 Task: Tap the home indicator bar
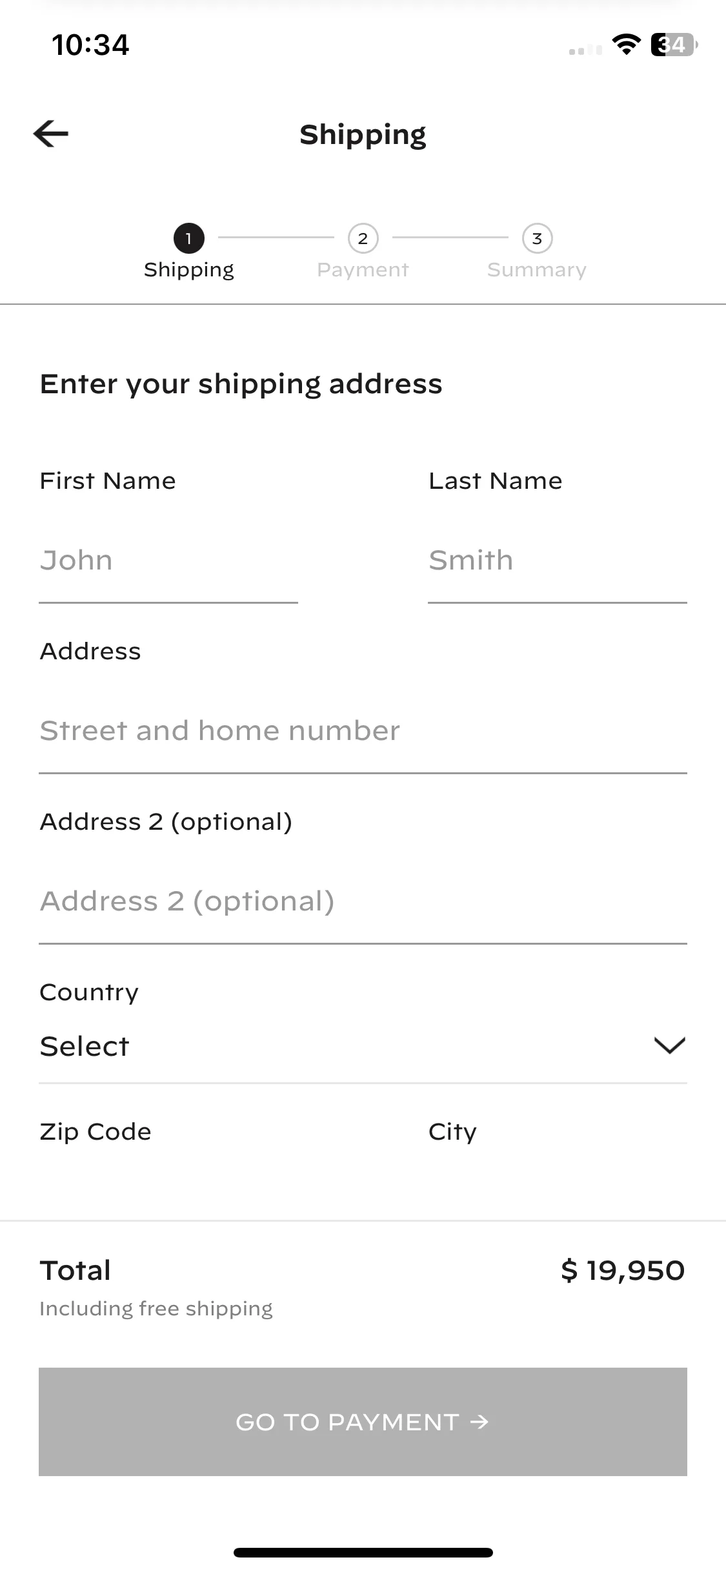[363, 1552]
